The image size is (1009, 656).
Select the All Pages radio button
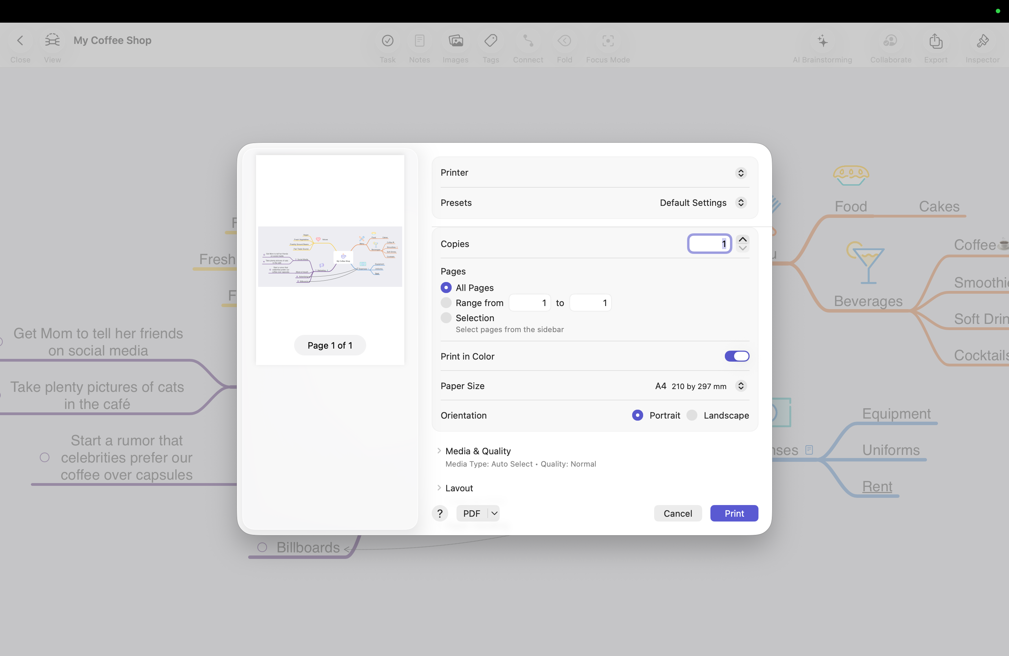pos(446,287)
